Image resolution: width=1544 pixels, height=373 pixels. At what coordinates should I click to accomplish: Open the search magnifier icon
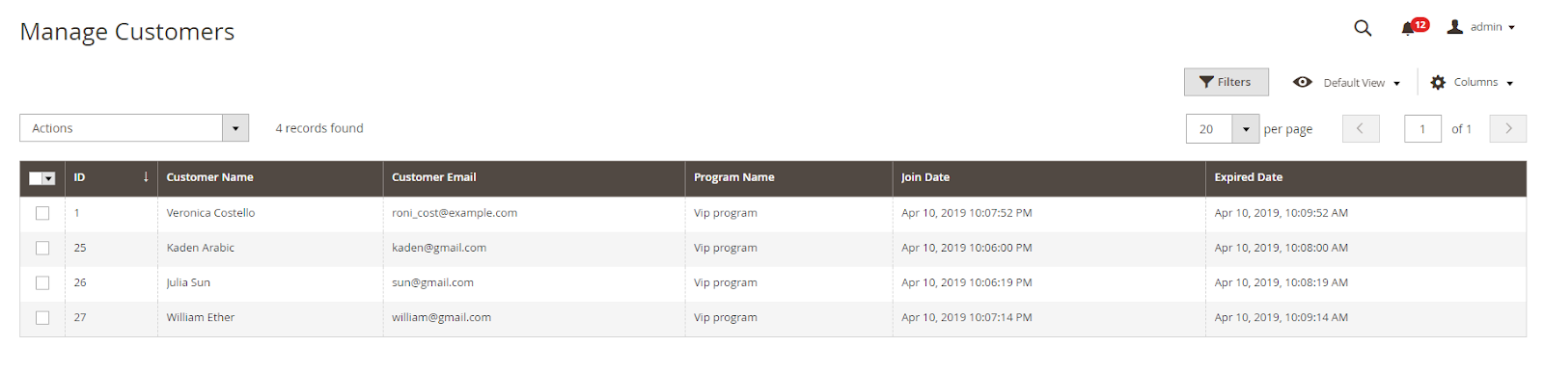[x=1362, y=28]
